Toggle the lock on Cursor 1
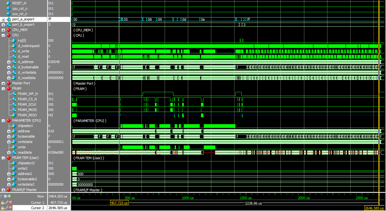Screen dimensions: 386x211 (x=3, y=202)
